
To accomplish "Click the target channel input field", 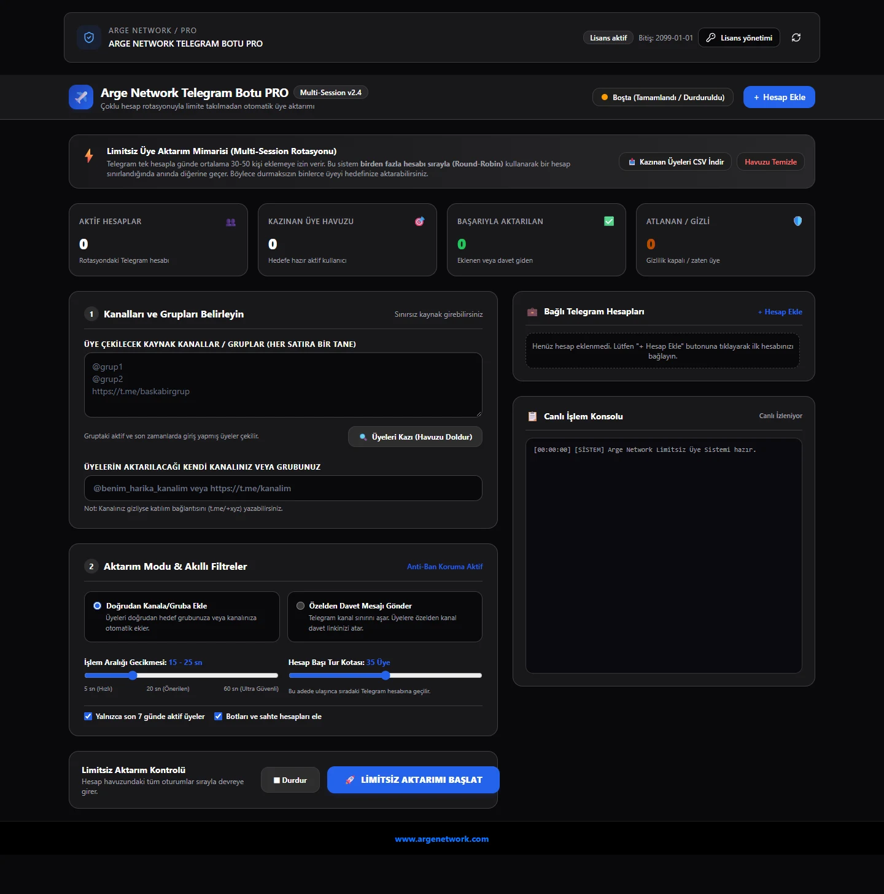I will [283, 488].
